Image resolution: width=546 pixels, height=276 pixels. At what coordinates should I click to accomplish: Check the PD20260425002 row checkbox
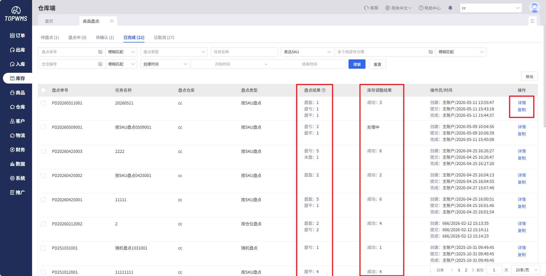point(43,176)
